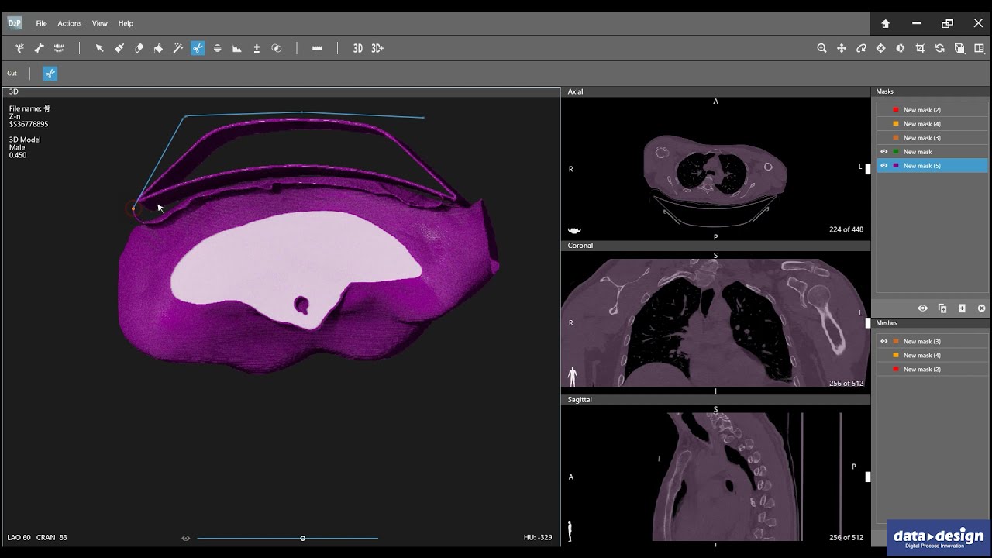
Task: Toggle visibility of New mask (3) mesh
Action: click(884, 341)
